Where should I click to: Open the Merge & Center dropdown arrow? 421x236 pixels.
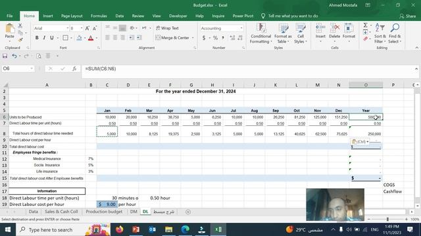(x=193, y=38)
